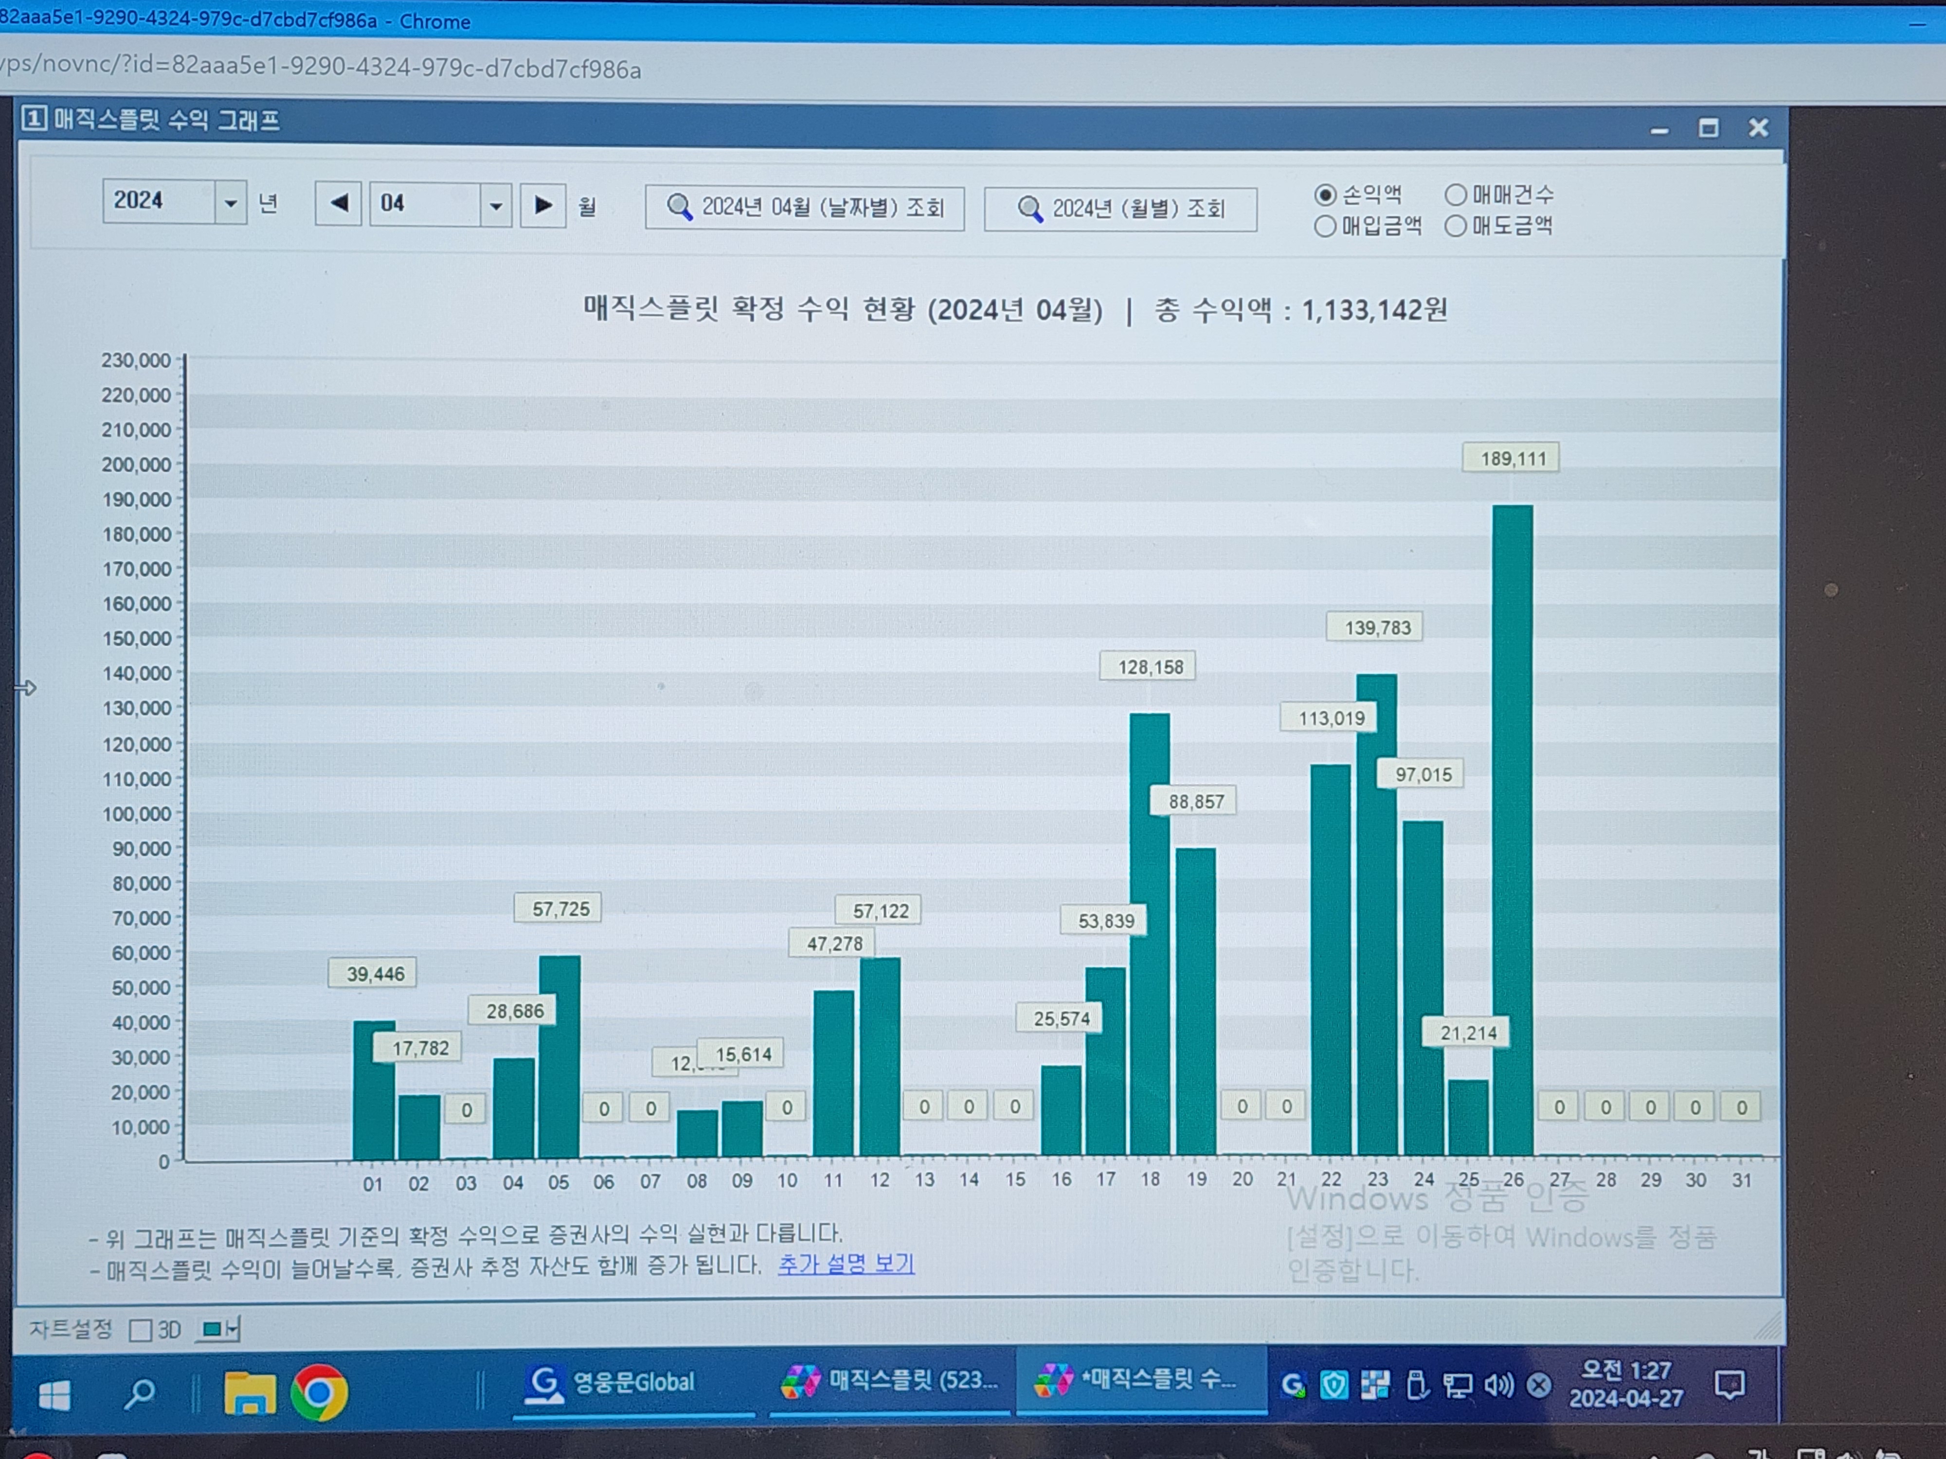Click the next month arrow button

[543, 206]
